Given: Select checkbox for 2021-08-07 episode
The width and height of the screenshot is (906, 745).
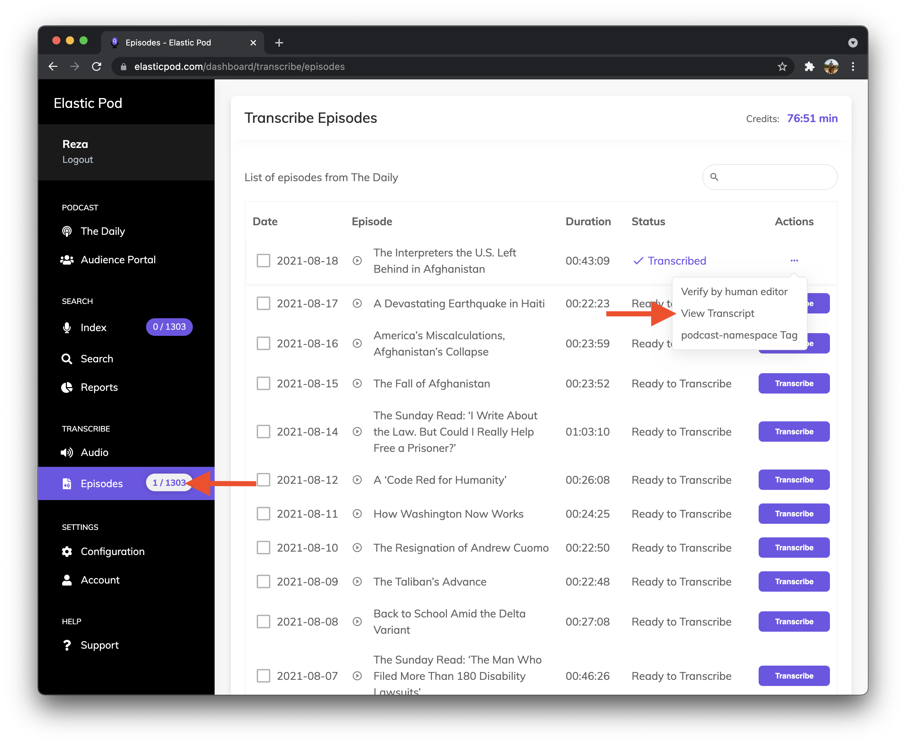Looking at the screenshot, I should (263, 676).
